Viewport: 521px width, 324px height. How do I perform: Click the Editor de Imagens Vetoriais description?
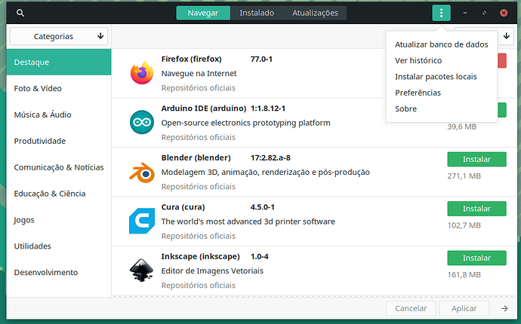[x=212, y=271]
